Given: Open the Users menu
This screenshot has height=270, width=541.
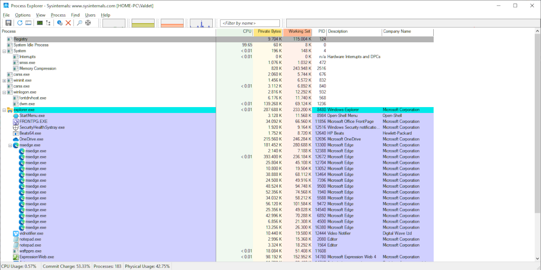Looking at the screenshot, I should [90, 15].
